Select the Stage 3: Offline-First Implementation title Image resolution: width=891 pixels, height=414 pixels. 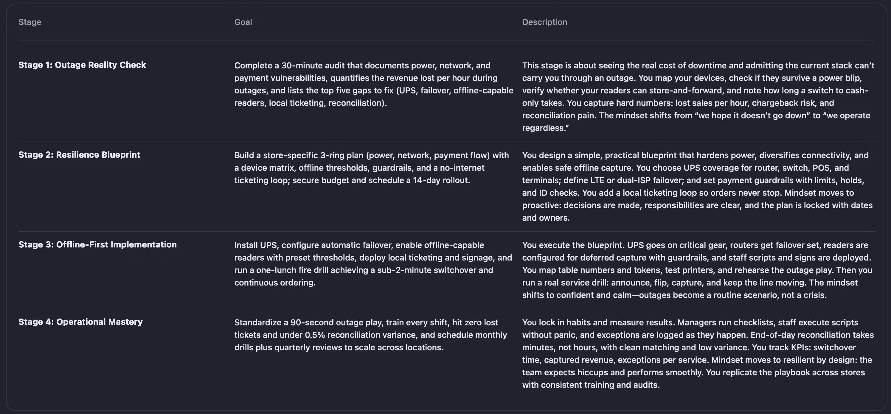click(97, 244)
